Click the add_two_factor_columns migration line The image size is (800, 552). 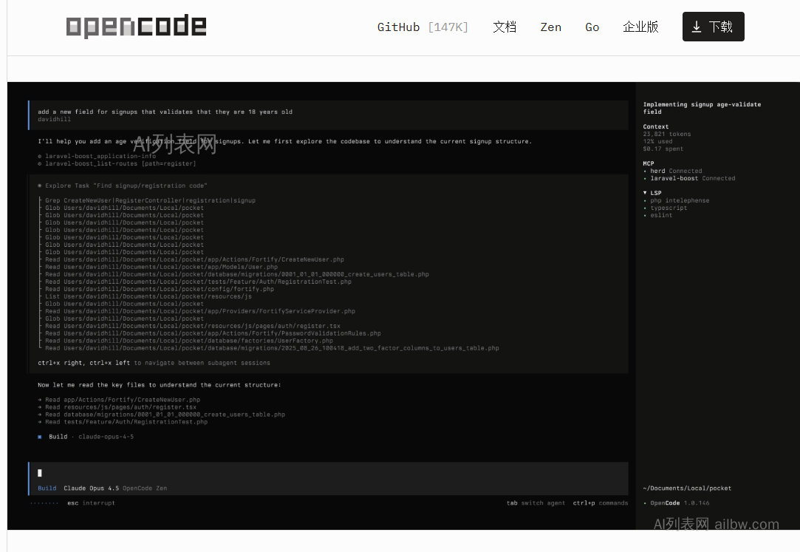tap(272, 349)
